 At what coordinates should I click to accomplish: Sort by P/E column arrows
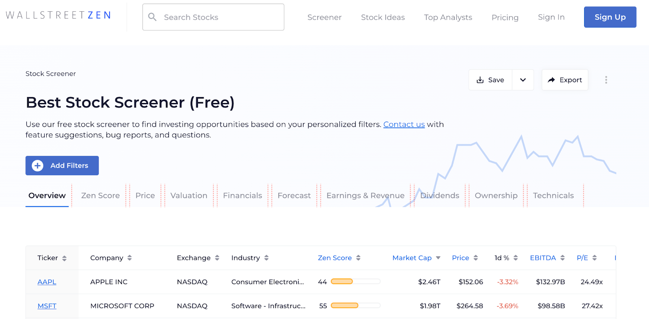(x=594, y=258)
